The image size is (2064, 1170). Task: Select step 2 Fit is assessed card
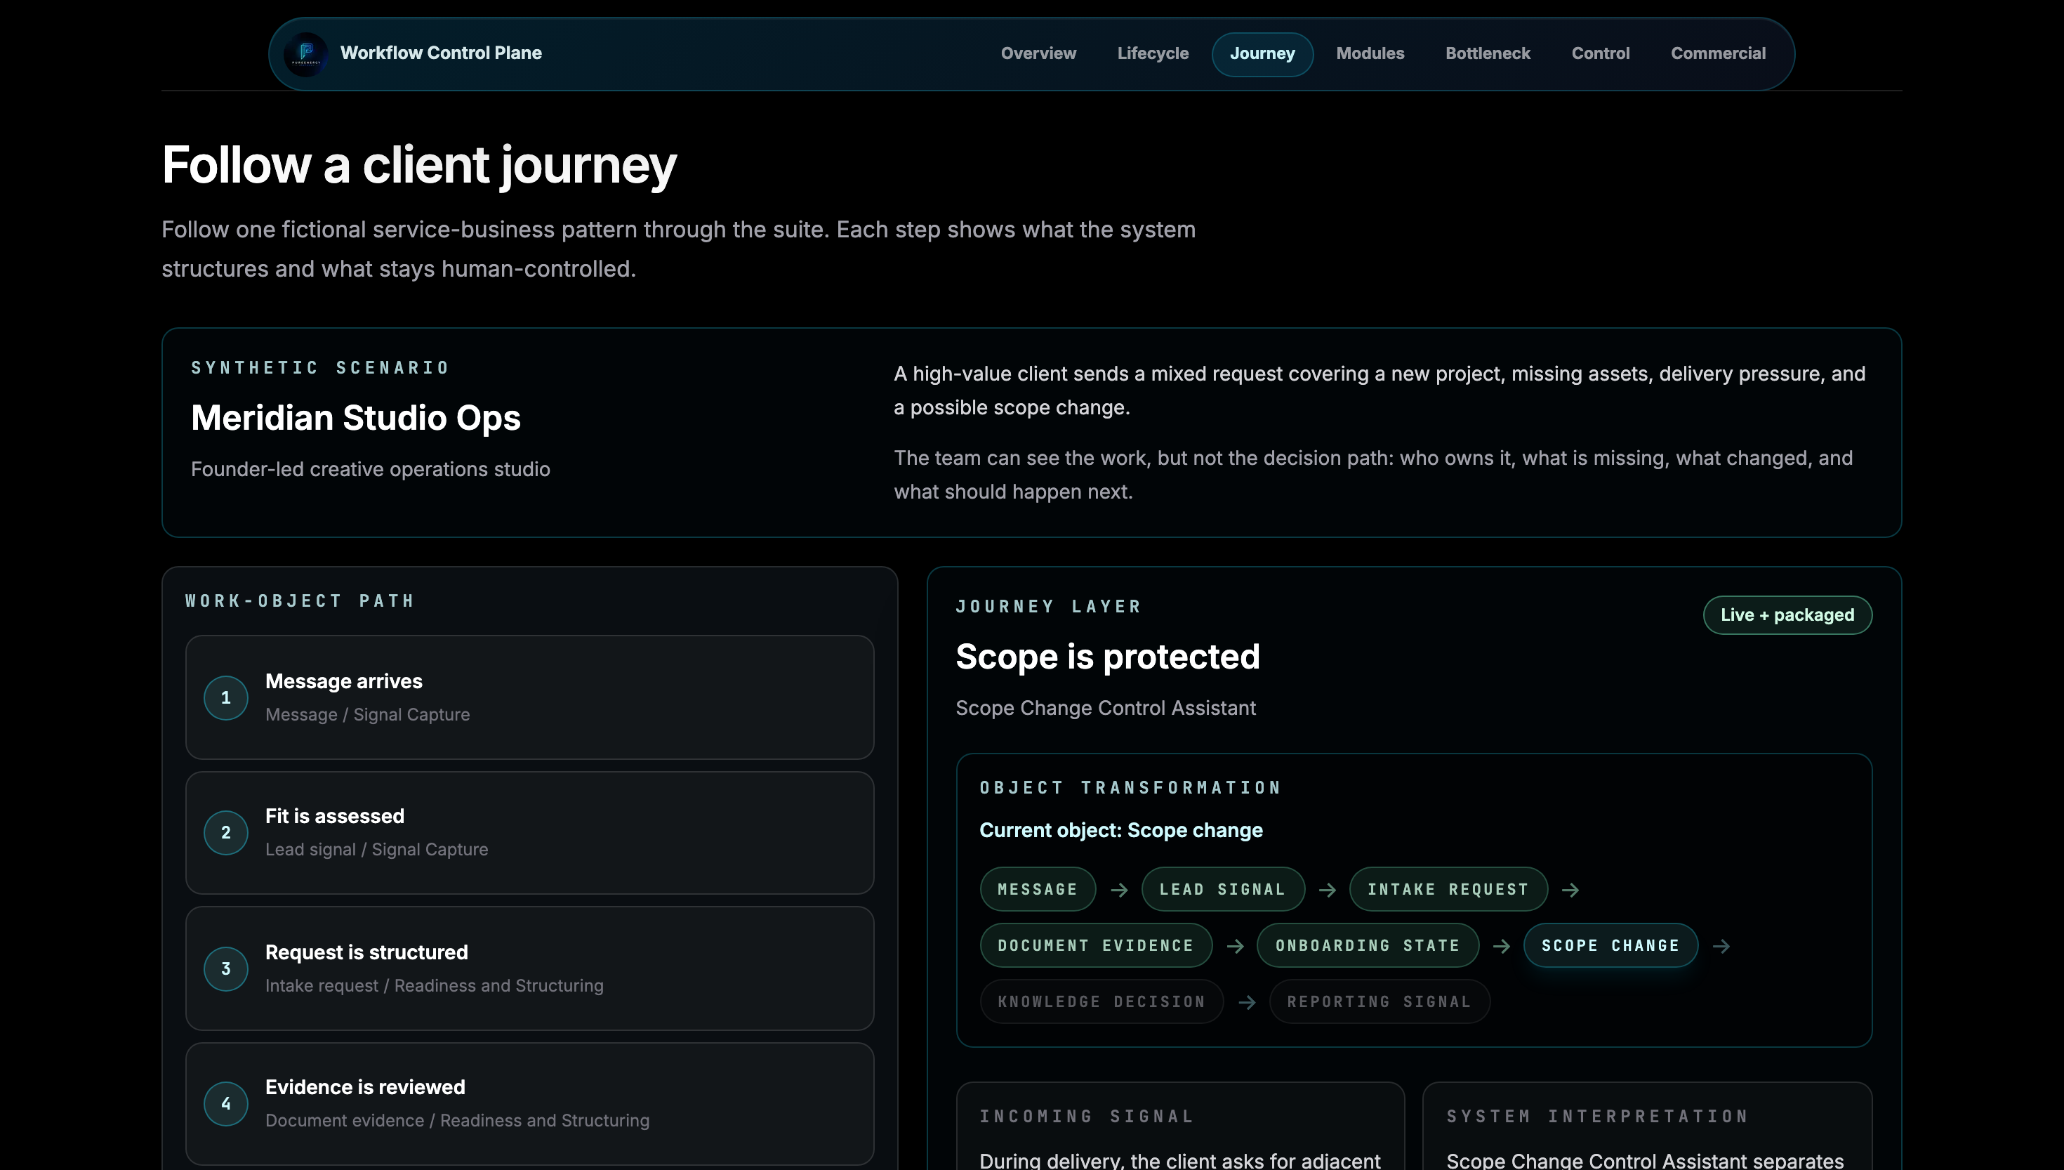529,832
